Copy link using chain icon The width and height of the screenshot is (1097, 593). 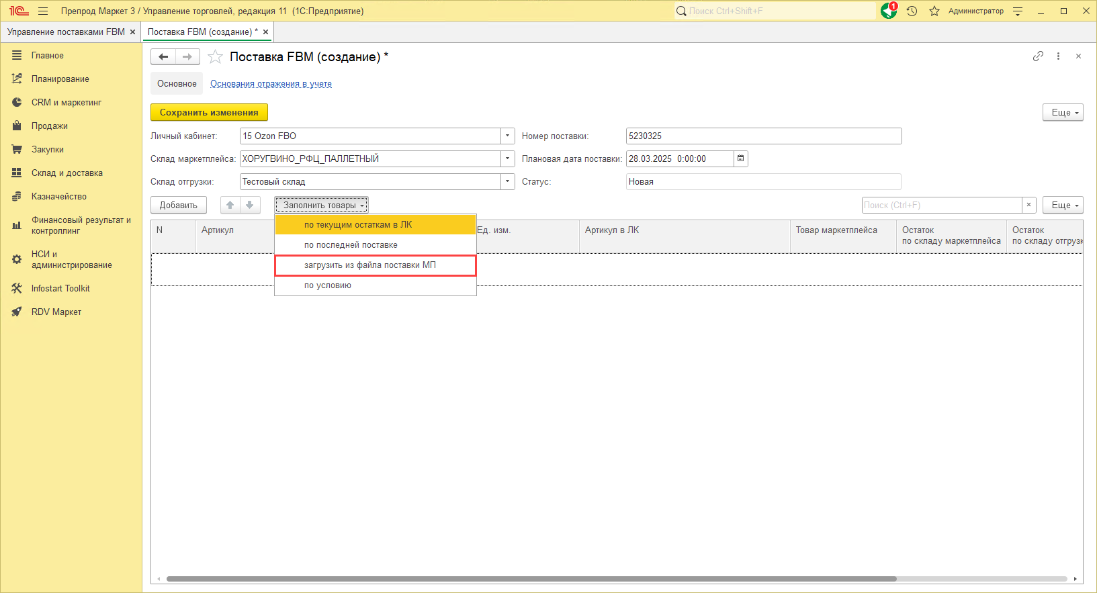click(x=1038, y=56)
